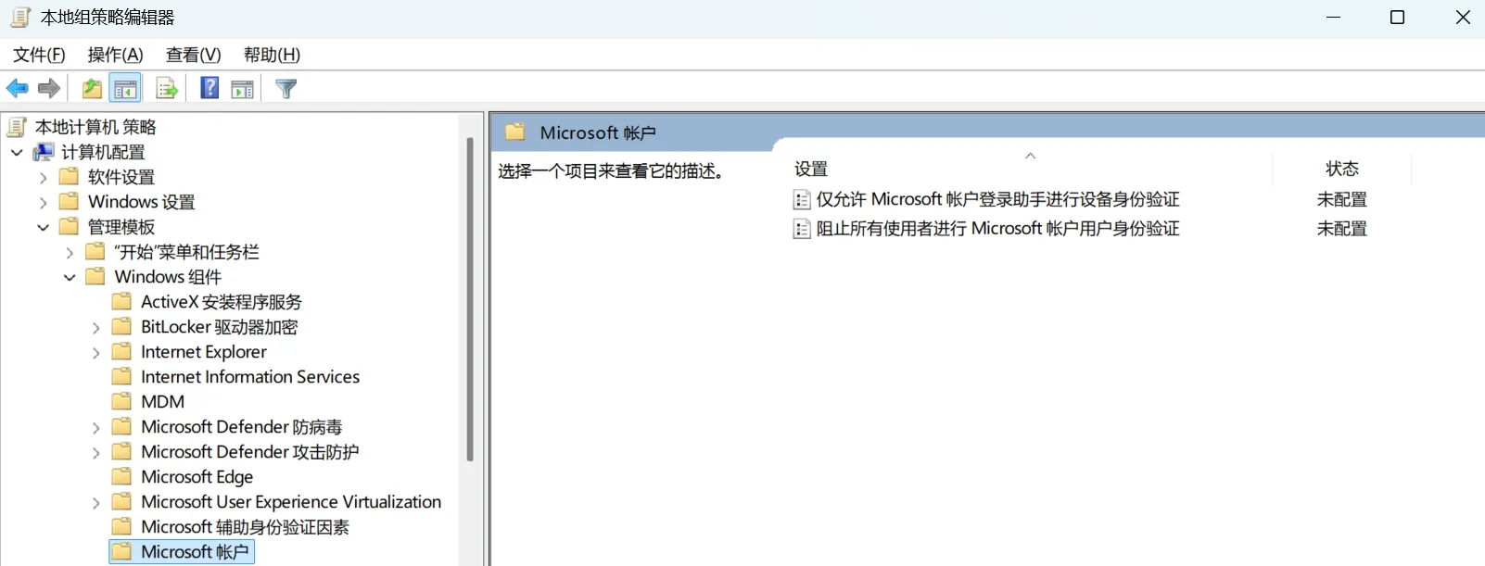Click the folder icon of Microsoft Edge
The image size is (1485, 566).
[x=121, y=476]
